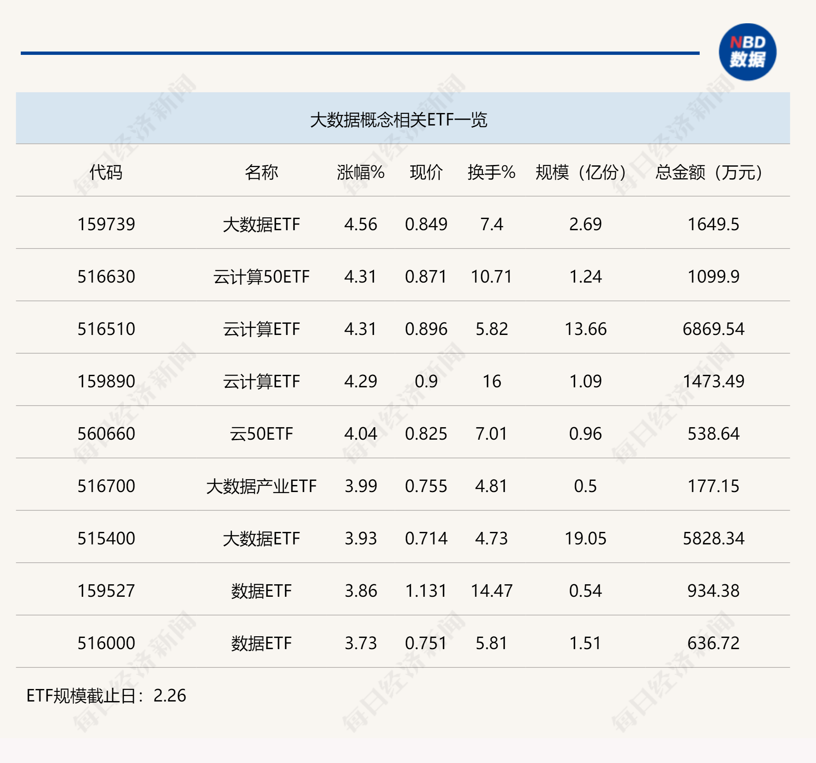Click the NBD 数据 logo badge
Viewport: 816px width, 763px height.
coord(747,52)
